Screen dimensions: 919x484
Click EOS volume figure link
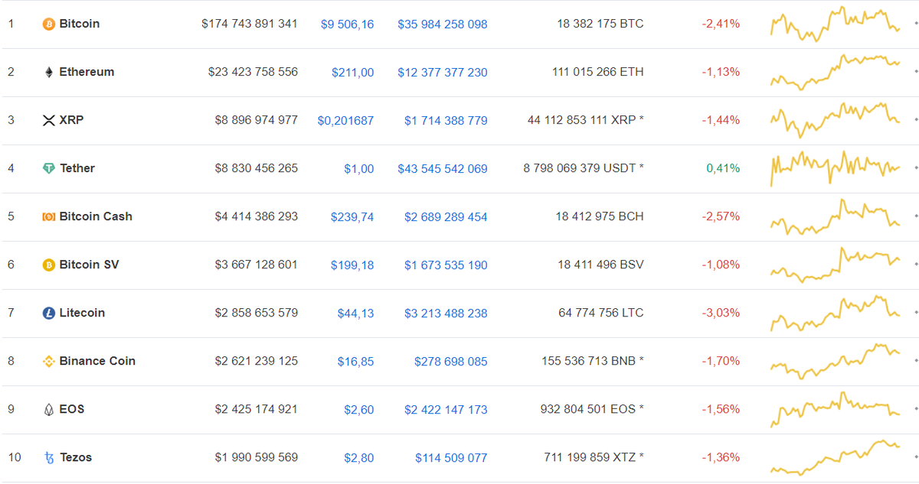(446, 409)
